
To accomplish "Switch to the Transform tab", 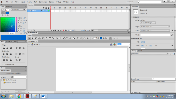I will coord(9,42).
